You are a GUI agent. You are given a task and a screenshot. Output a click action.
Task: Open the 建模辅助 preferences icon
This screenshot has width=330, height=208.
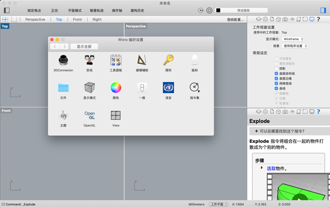[142, 60]
